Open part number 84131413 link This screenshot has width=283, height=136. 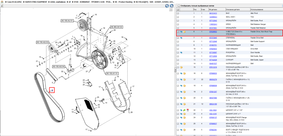coord(213,13)
